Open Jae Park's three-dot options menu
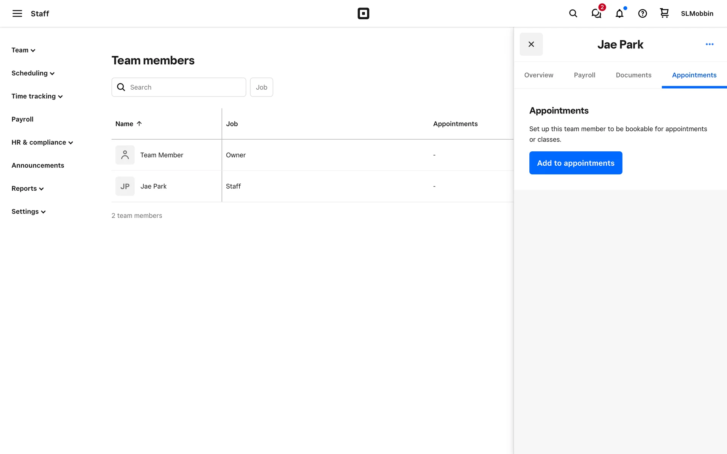This screenshot has height=454, width=727. [x=710, y=44]
